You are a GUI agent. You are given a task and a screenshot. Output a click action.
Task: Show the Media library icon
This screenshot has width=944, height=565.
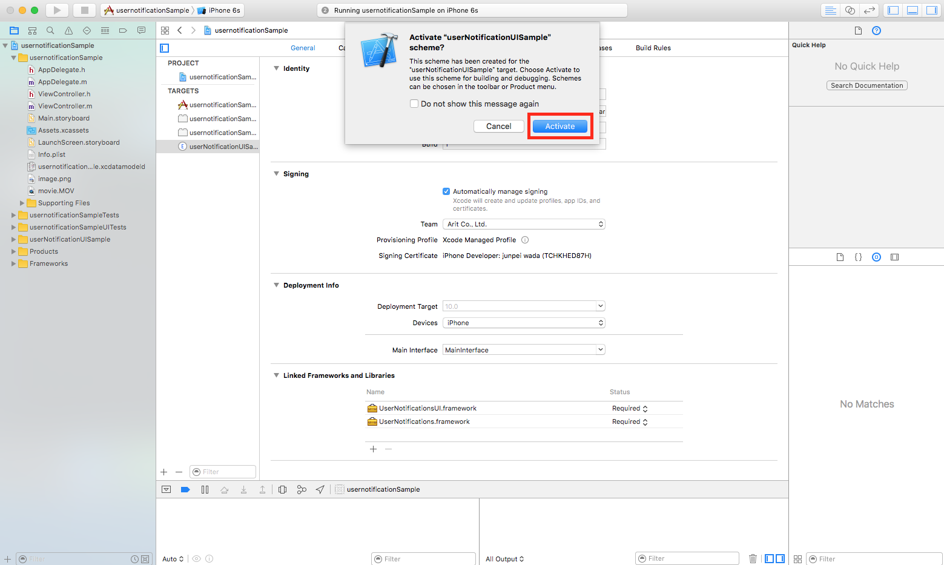(x=894, y=257)
